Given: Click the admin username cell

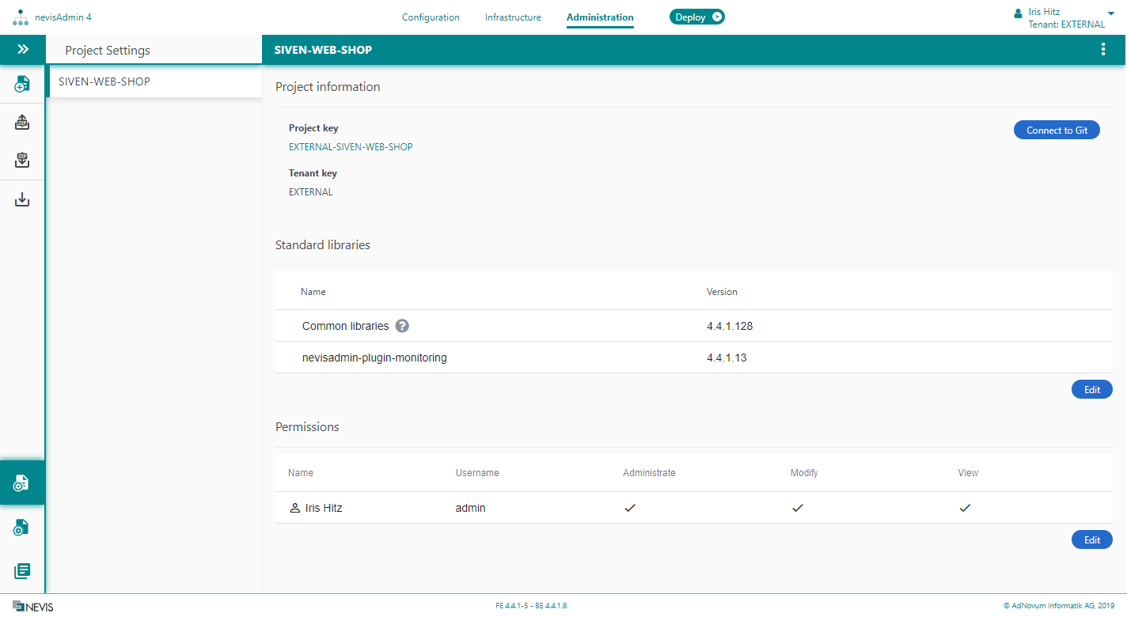Looking at the screenshot, I should (471, 508).
